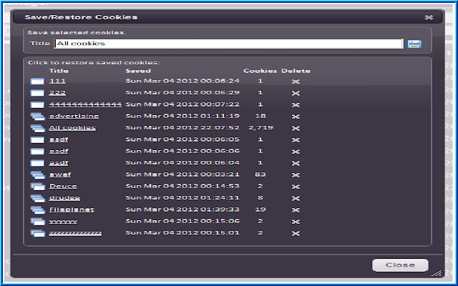Restore the asdf set saved at 00:06:04
The height and width of the screenshot is (286, 458).
tap(59, 162)
